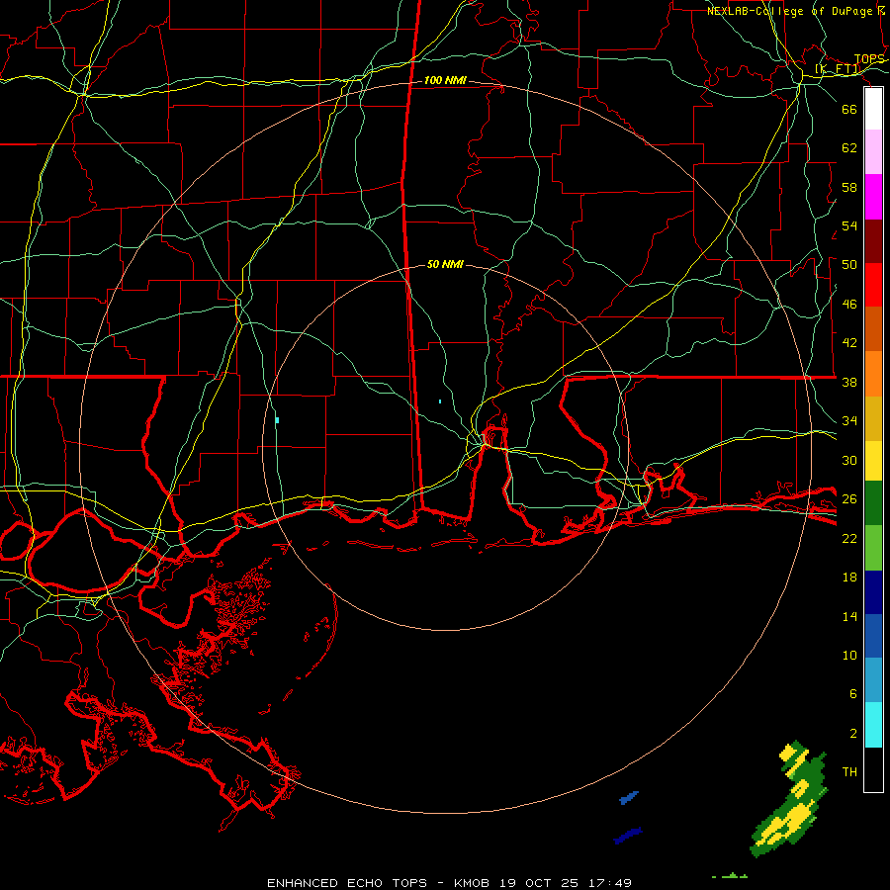Click the light pink 62 kft swatch

[x=873, y=151]
